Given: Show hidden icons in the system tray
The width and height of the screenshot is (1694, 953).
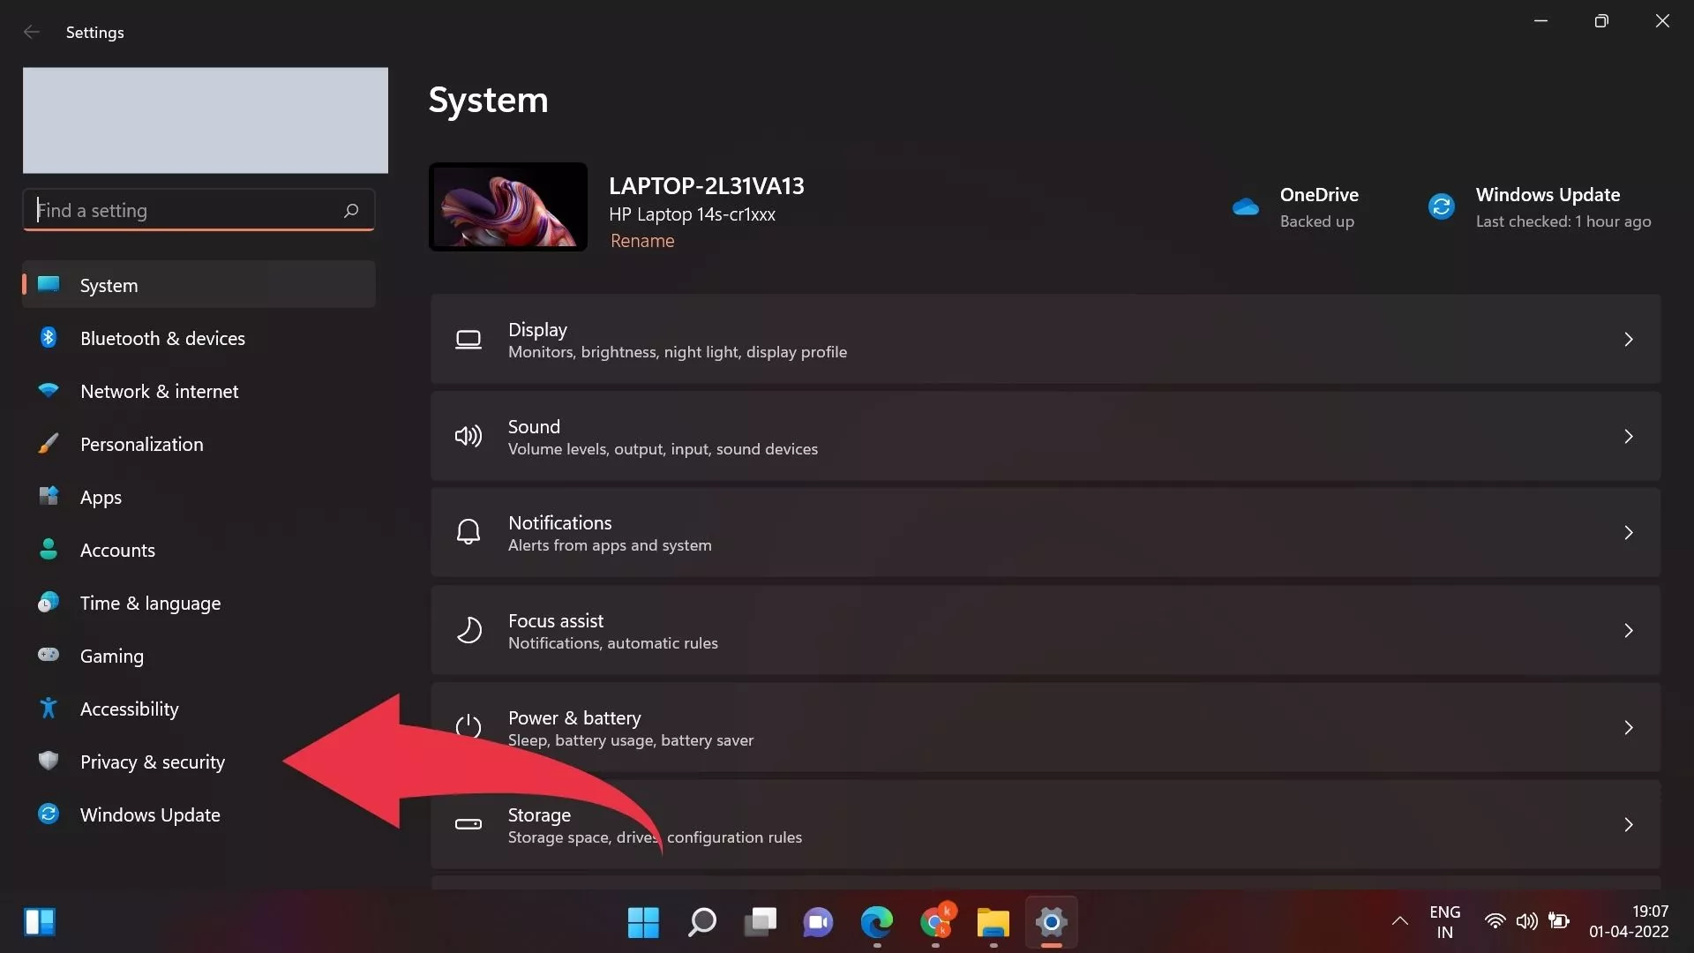Looking at the screenshot, I should point(1398,921).
